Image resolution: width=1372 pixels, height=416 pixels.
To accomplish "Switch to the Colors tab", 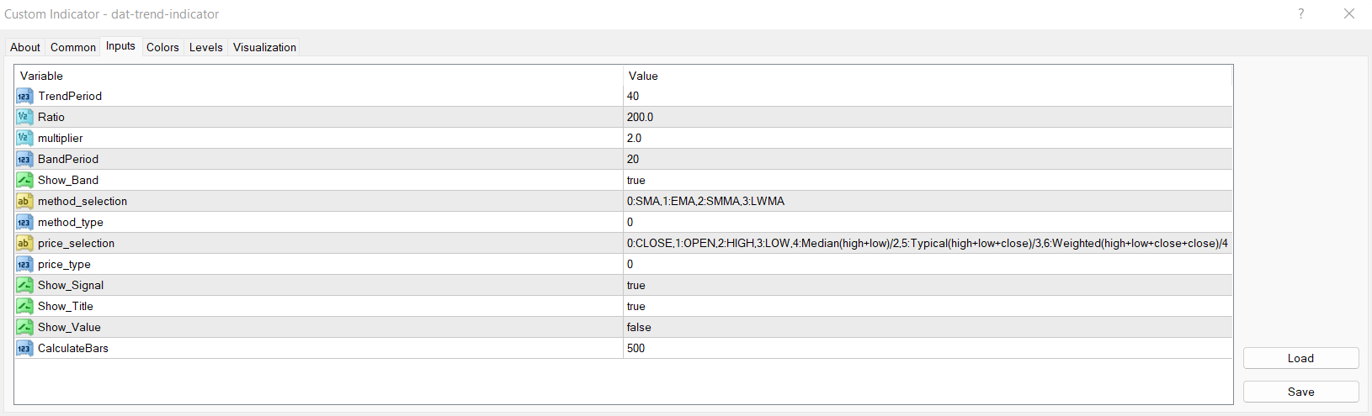I will (x=162, y=48).
